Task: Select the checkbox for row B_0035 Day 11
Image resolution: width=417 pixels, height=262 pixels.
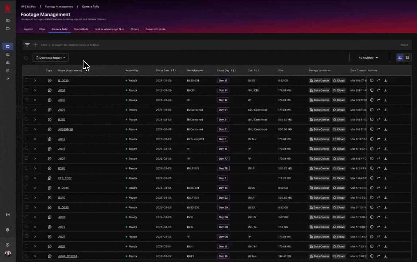Action: click(x=26, y=80)
